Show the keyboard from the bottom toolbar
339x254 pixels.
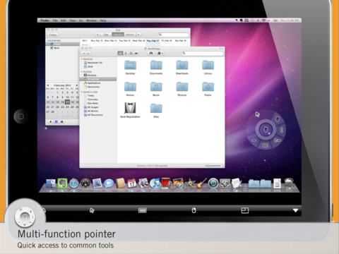[x=143, y=210]
